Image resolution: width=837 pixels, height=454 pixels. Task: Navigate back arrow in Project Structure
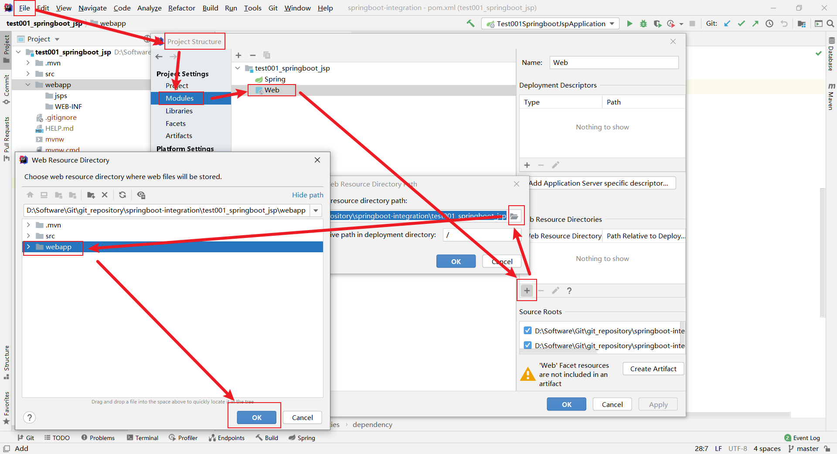pos(159,57)
